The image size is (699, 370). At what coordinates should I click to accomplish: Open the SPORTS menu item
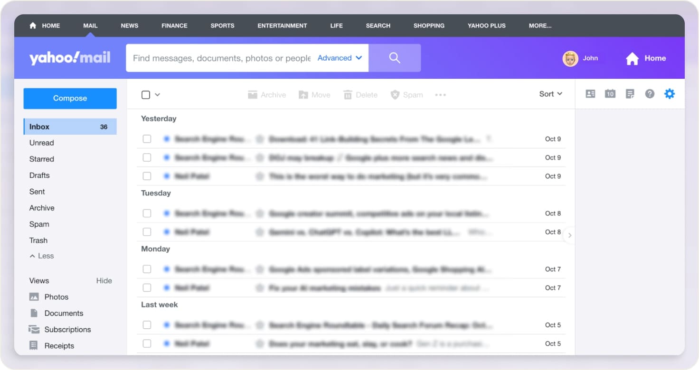click(x=222, y=26)
